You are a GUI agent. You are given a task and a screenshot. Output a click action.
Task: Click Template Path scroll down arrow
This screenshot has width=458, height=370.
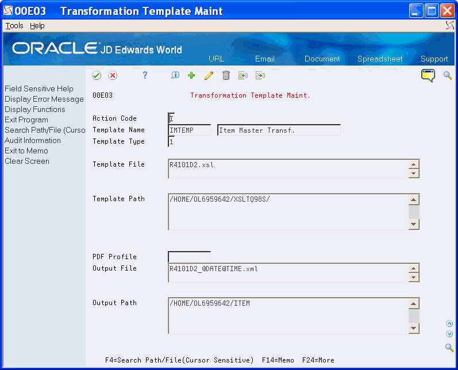pos(414,224)
